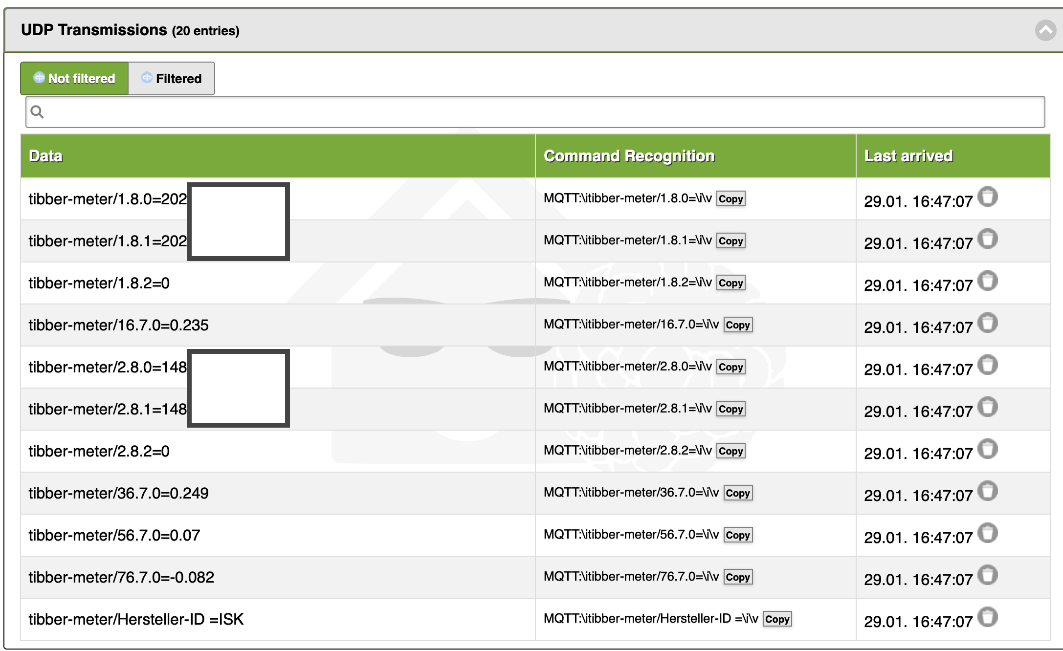Focus the UDP transmissions search box
Screen dimensions: 1063x651
[538, 112]
